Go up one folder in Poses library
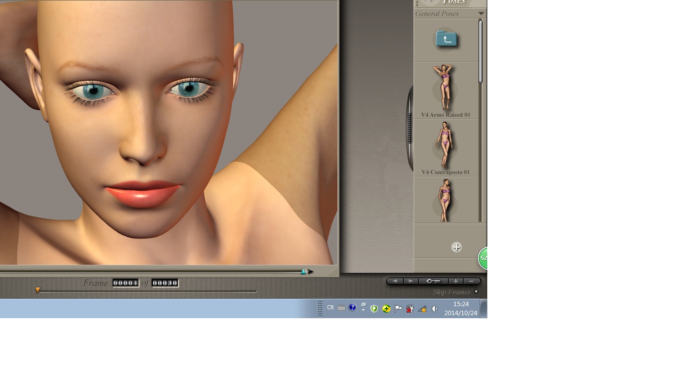The height and width of the screenshot is (383, 682). pos(446,39)
